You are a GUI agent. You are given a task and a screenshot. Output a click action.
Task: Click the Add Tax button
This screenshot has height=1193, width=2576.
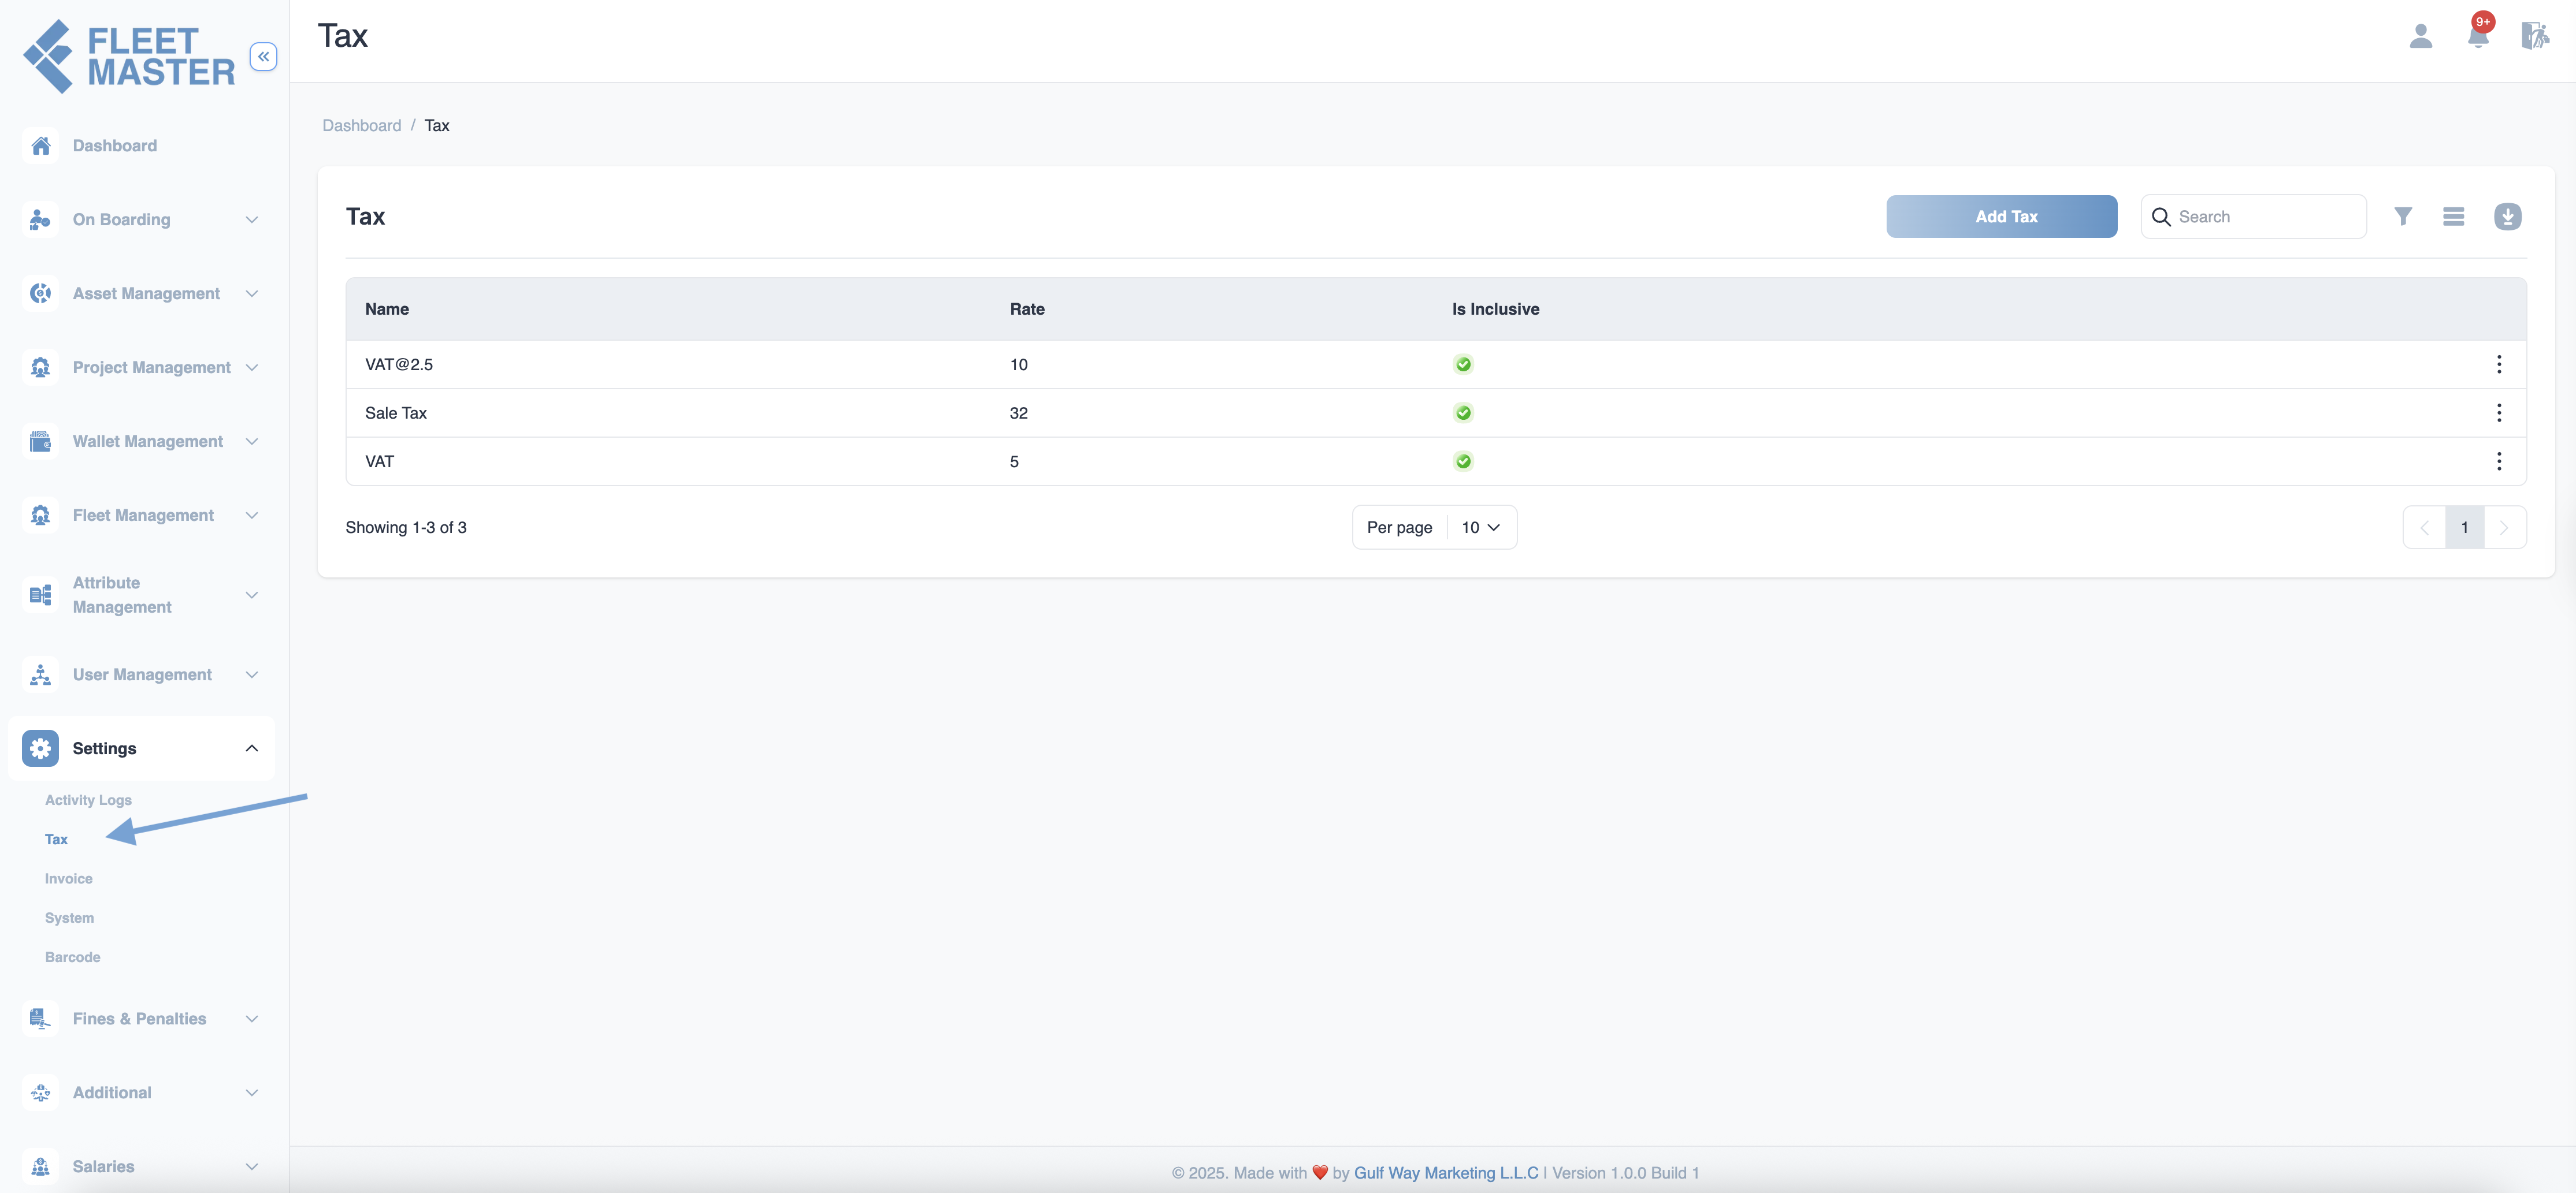click(2001, 217)
